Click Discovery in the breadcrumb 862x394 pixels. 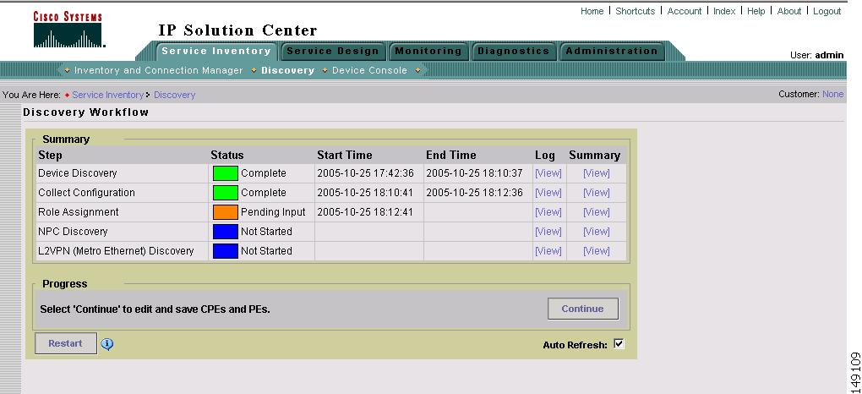174,95
